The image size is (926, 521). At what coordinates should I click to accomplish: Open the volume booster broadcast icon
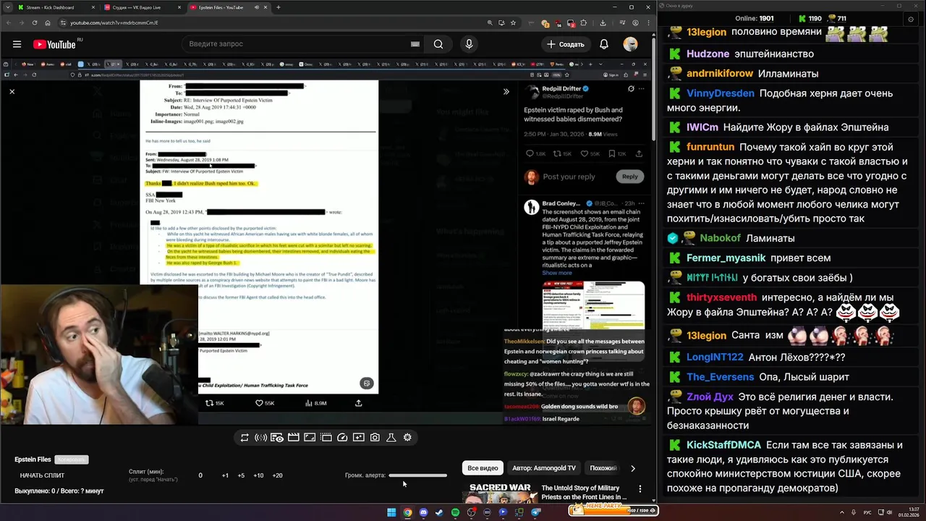[260, 437]
